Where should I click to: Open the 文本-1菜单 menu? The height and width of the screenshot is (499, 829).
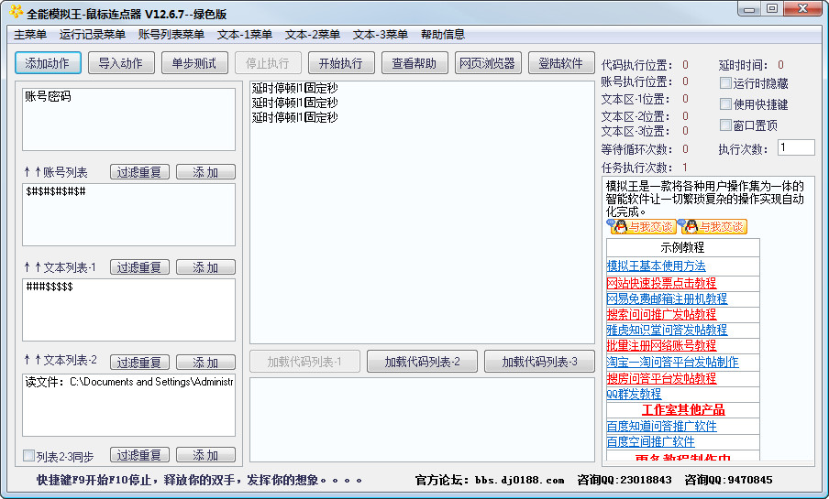click(x=244, y=34)
